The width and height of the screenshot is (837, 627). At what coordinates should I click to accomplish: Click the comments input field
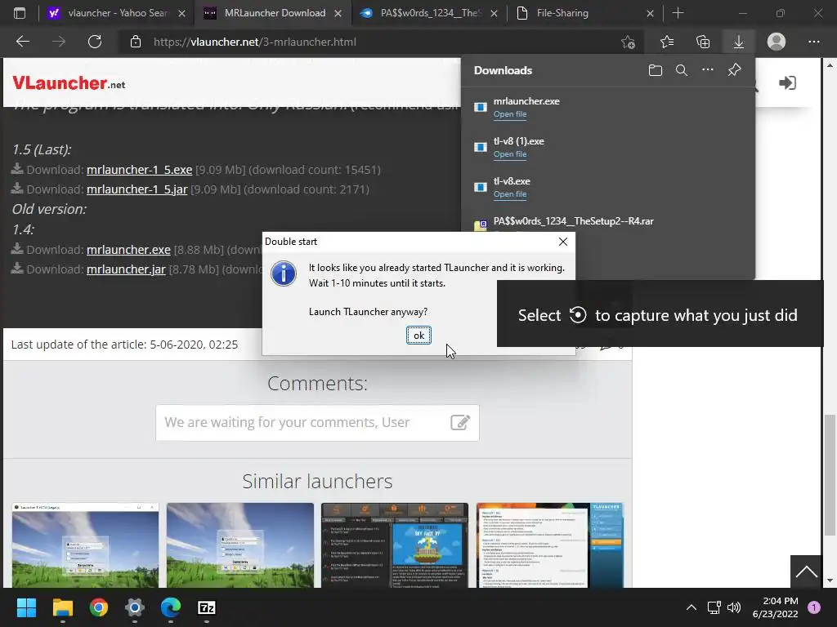[317, 423]
